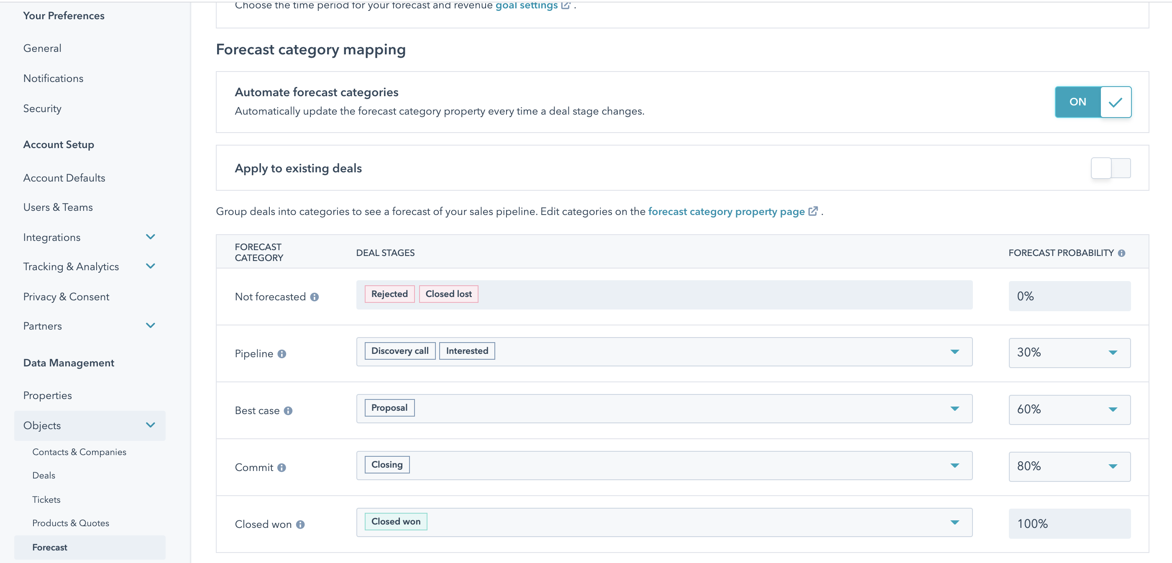
Task: Click external link icon after property page link
Action: tap(813, 212)
